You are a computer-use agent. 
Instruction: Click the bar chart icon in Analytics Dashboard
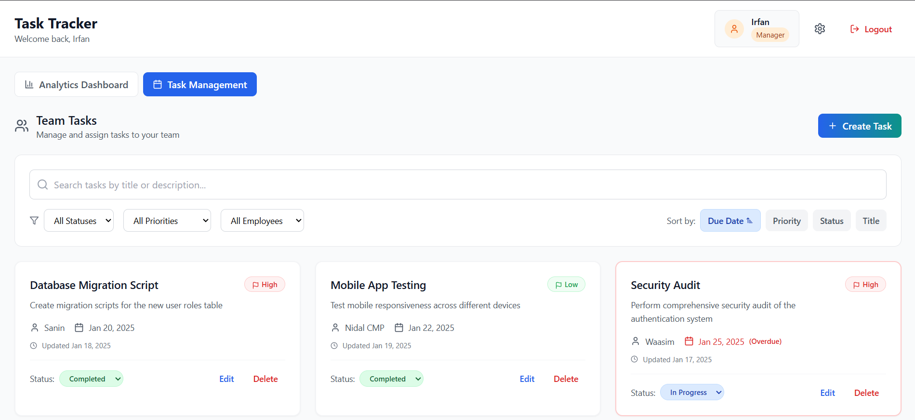pyautogui.click(x=29, y=85)
